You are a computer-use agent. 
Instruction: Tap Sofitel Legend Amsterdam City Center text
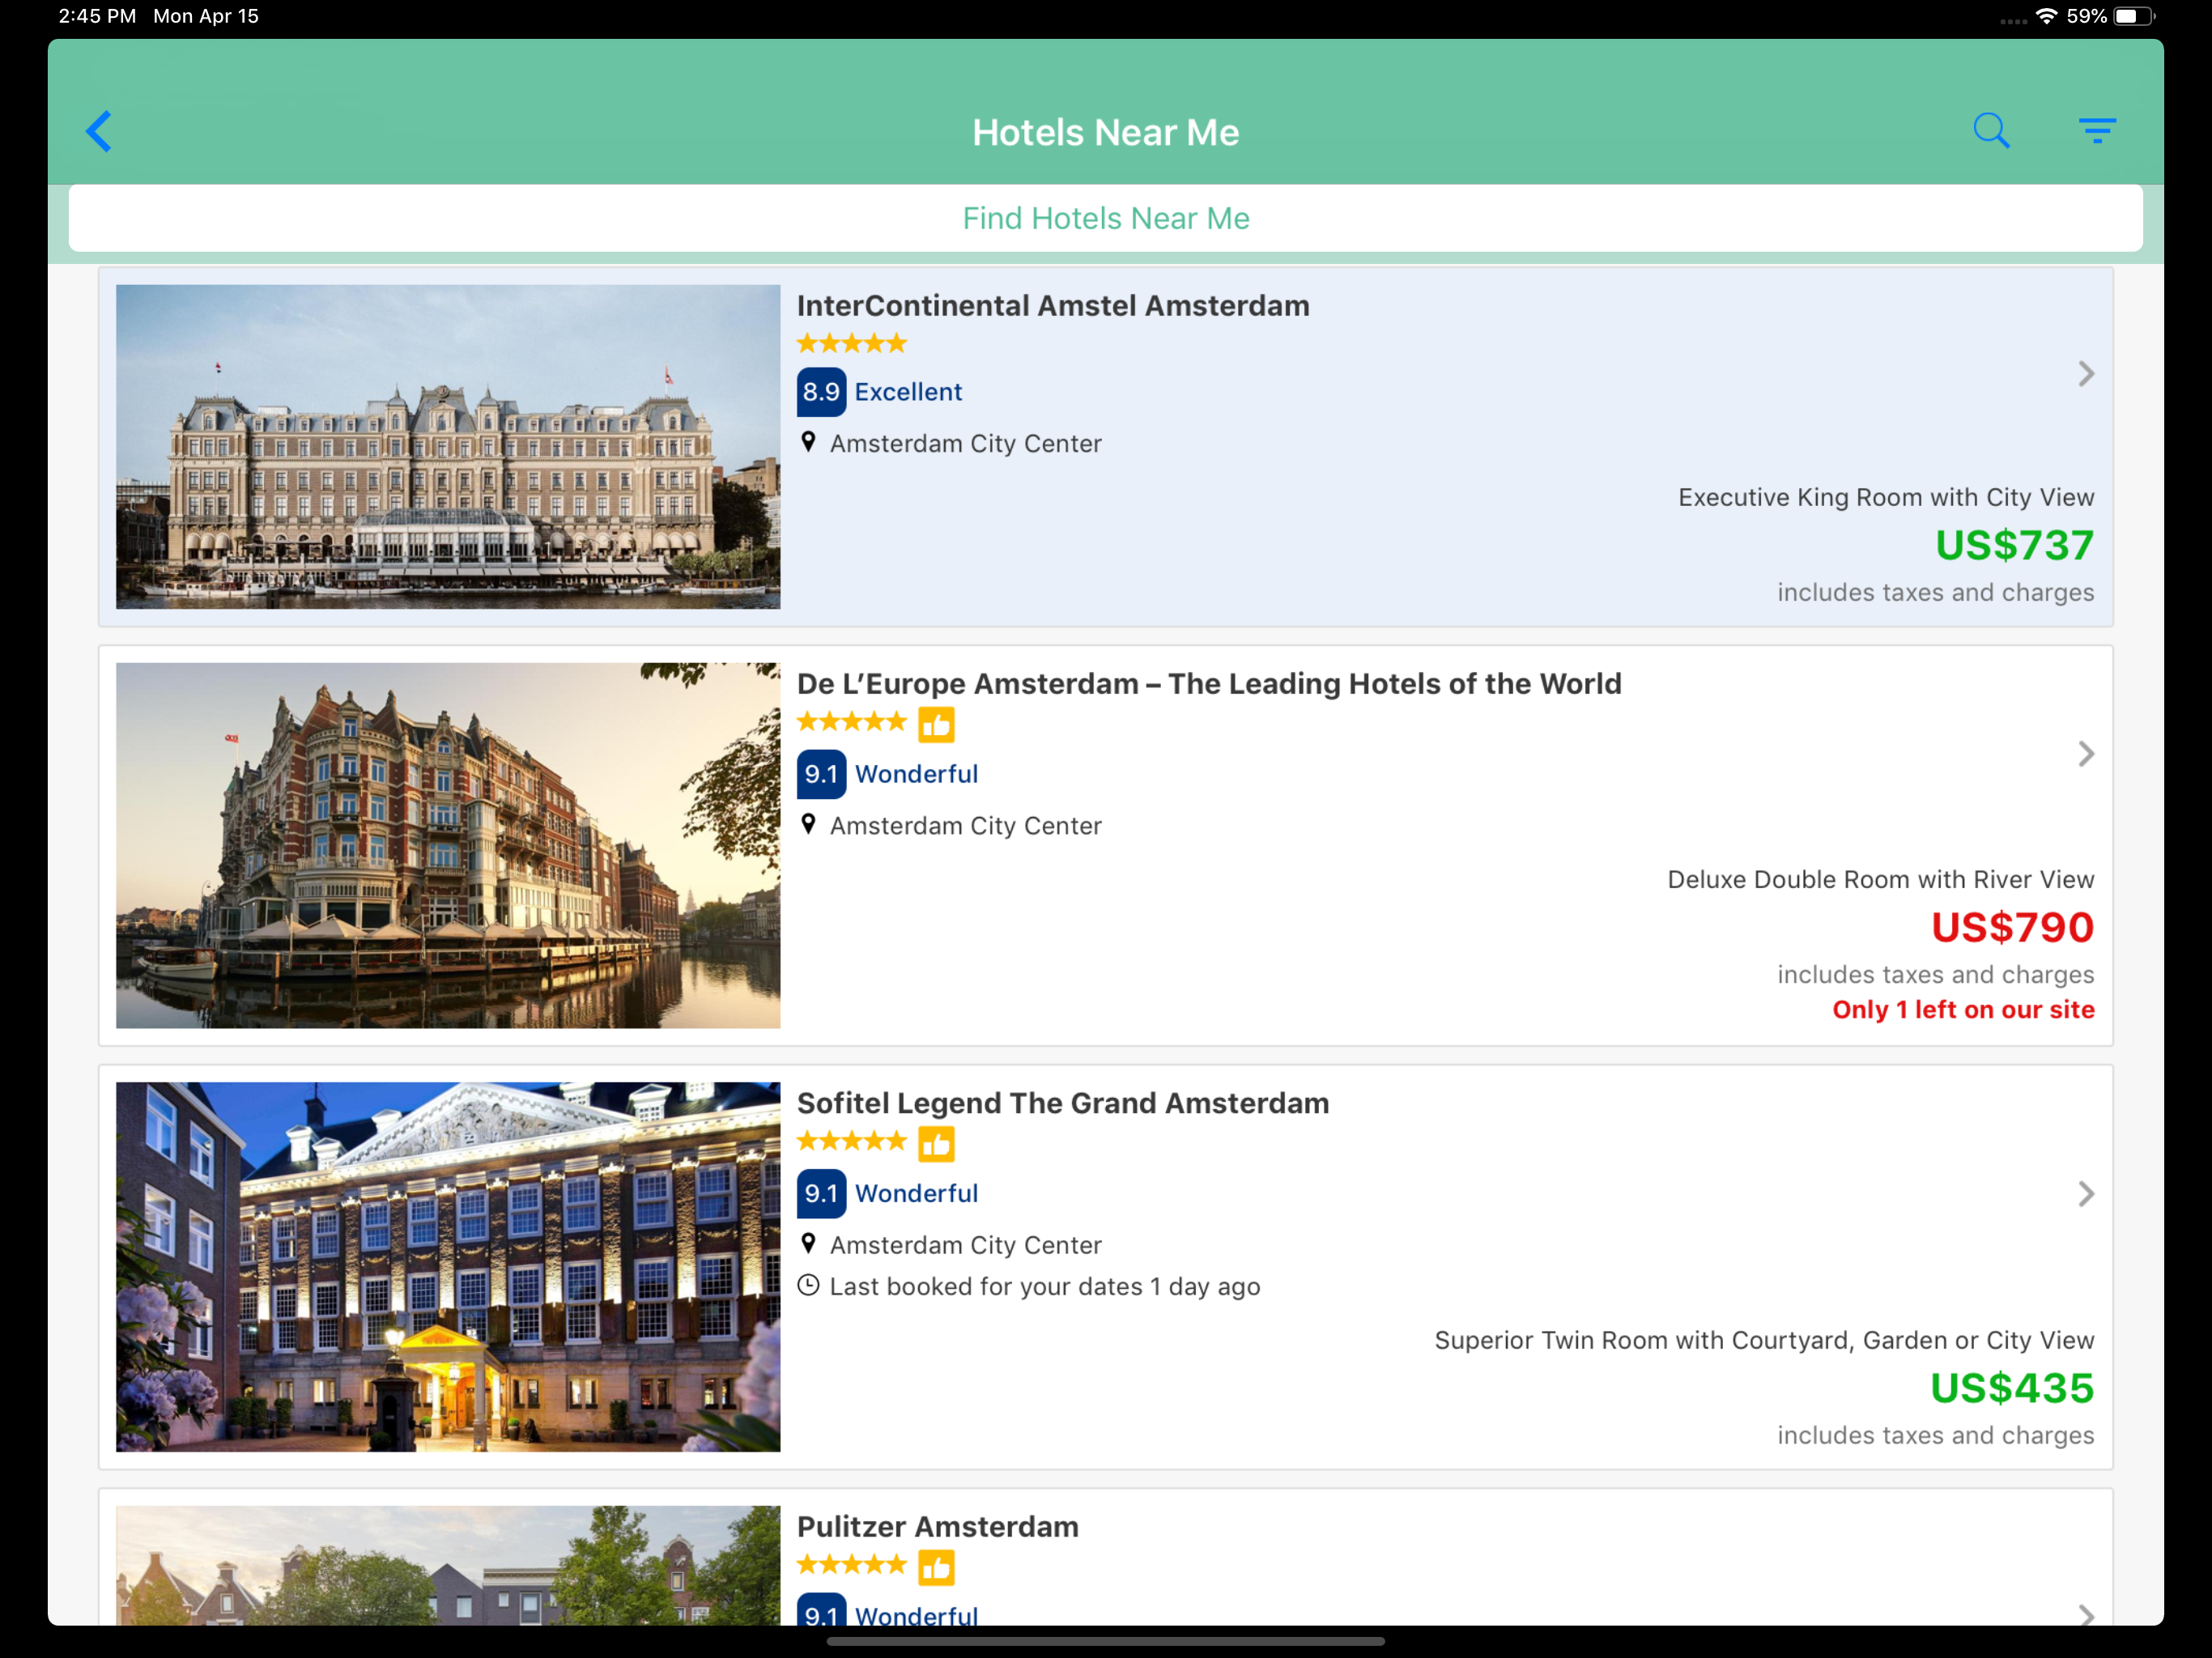pos(966,1244)
